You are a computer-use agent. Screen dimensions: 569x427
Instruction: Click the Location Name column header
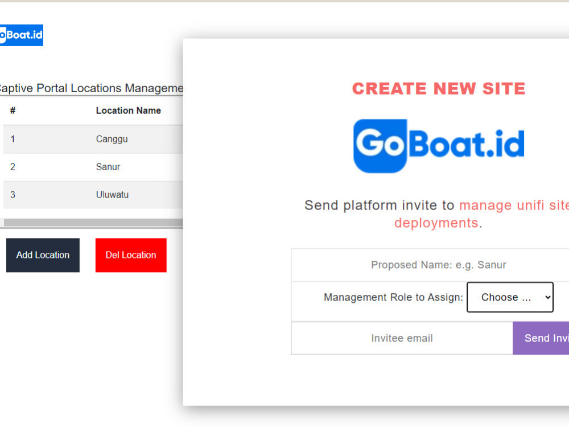129,111
